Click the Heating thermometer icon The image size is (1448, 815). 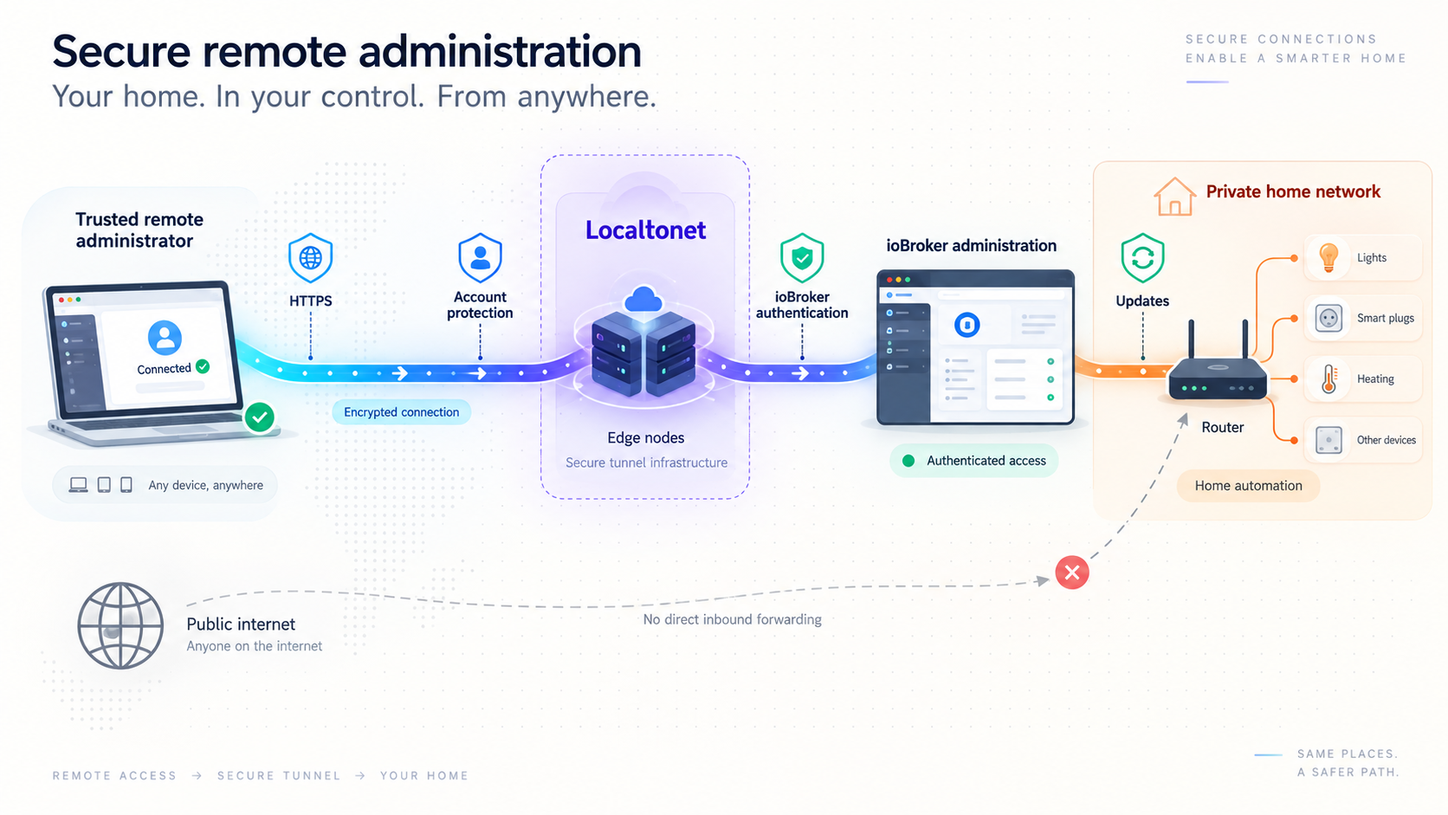[x=1329, y=378]
